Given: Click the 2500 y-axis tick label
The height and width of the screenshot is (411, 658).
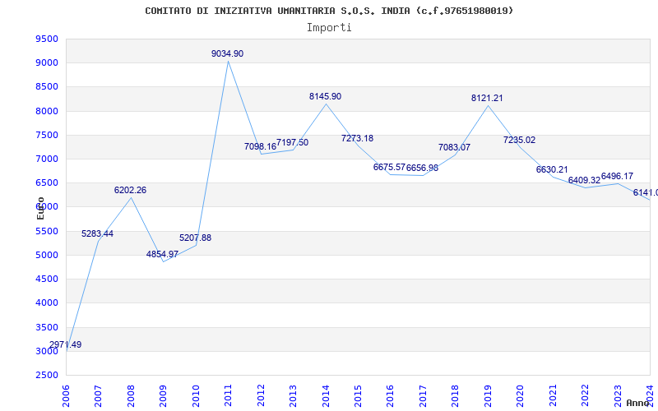Looking at the screenshot, I should pos(47,375).
